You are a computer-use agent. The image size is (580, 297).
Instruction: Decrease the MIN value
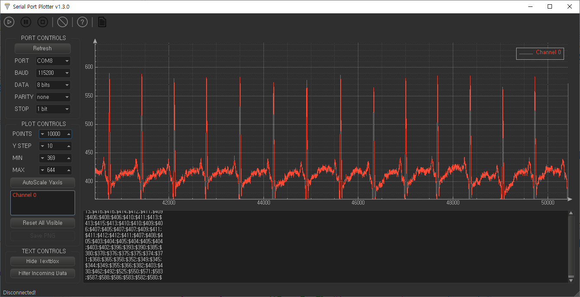42,158
